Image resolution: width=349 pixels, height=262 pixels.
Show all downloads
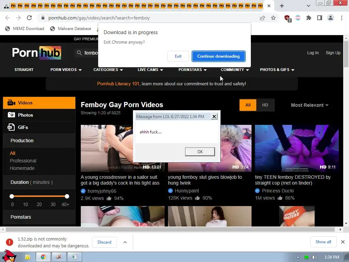tap(323, 242)
